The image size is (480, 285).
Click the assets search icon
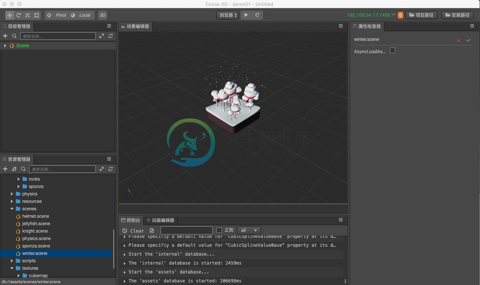point(23,169)
